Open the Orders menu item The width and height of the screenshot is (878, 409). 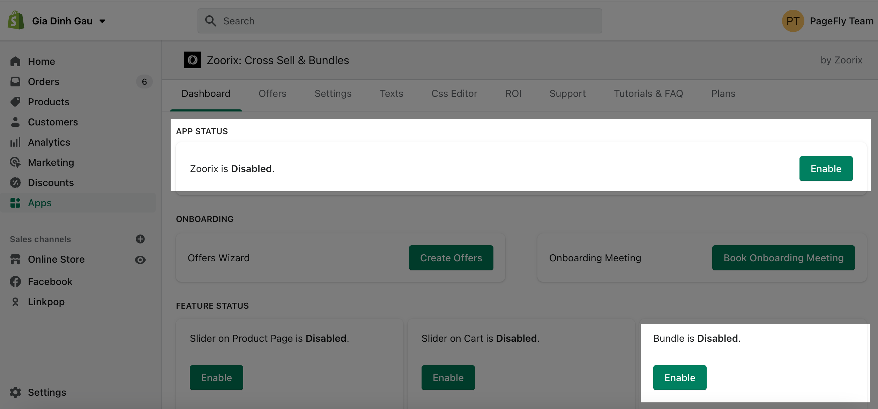point(78,82)
